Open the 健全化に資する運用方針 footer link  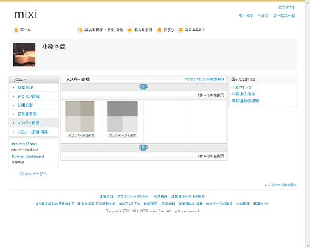tap(96, 203)
